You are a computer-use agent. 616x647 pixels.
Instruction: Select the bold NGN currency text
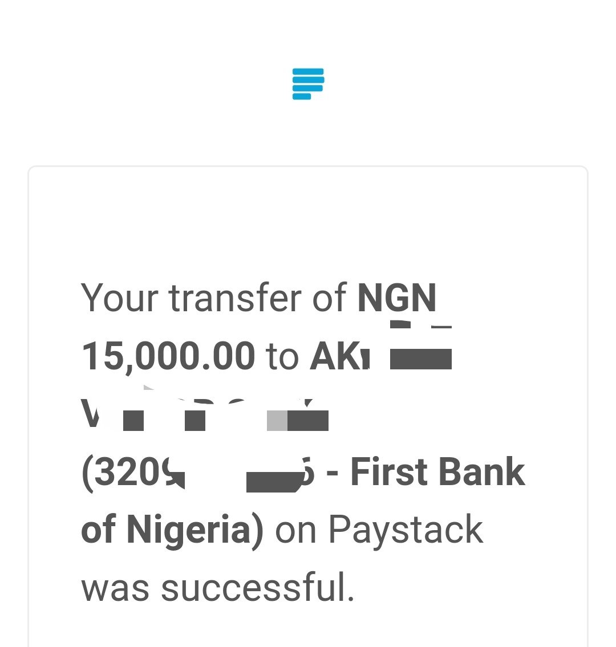[397, 298]
